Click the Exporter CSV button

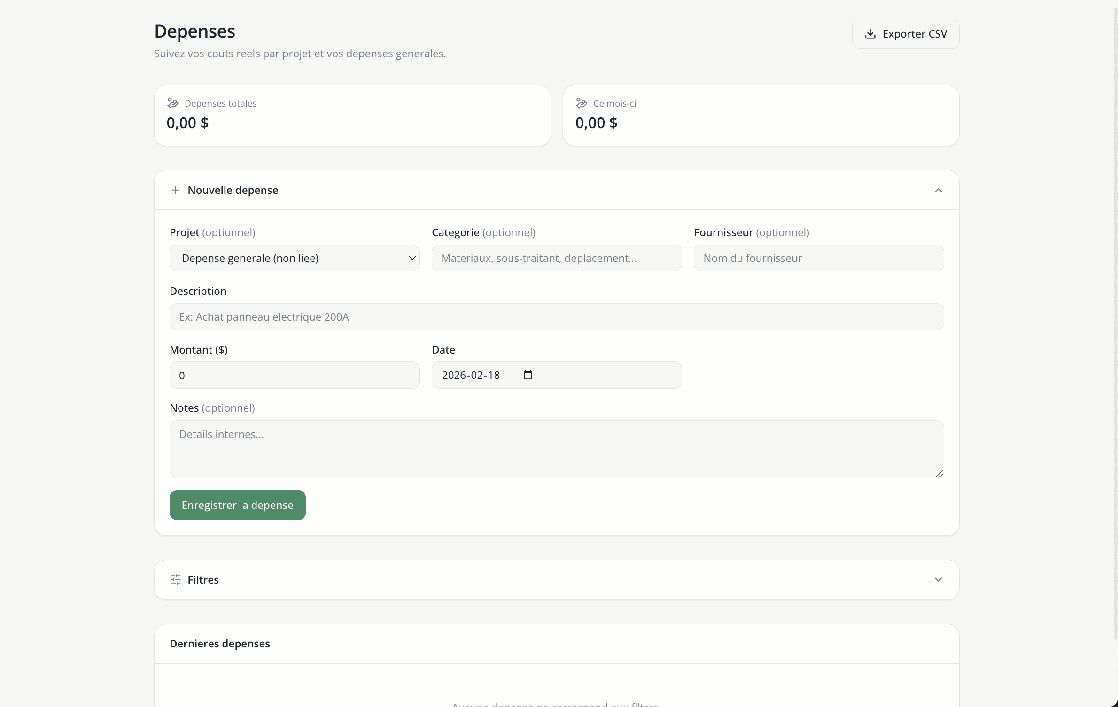(905, 34)
